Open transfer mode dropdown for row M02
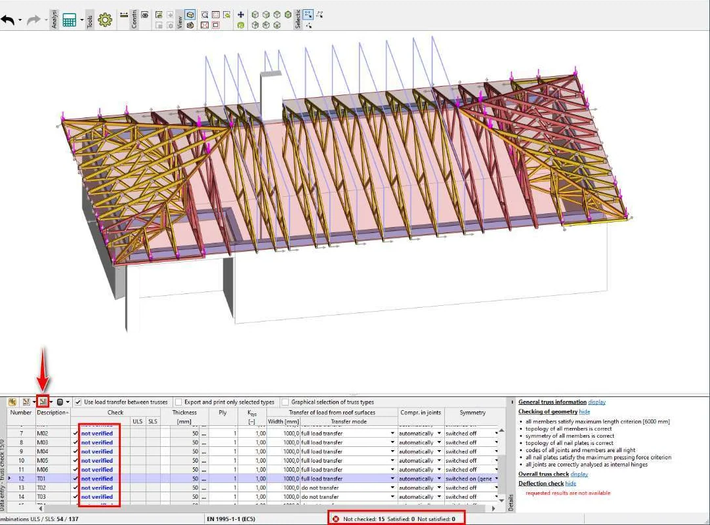The width and height of the screenshot is (710, 525). point(392,434)
